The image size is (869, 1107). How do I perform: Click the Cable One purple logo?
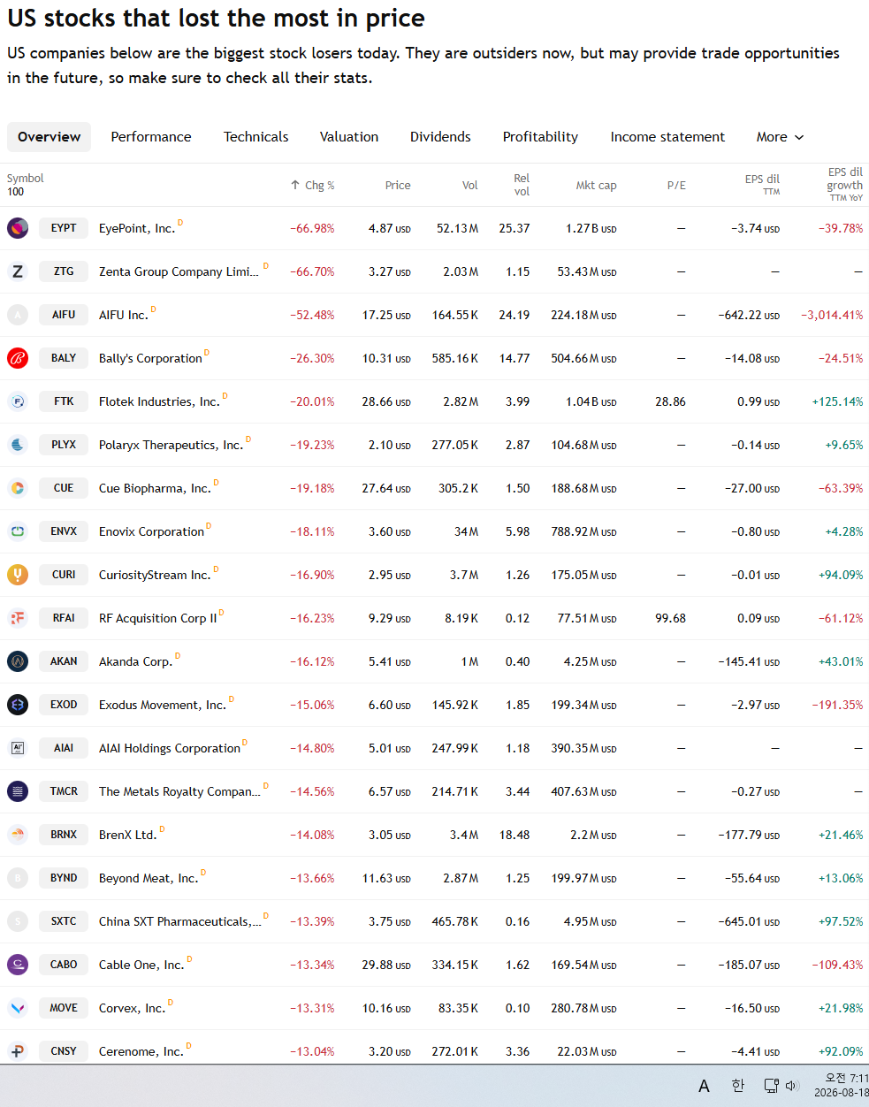point(18,965)
